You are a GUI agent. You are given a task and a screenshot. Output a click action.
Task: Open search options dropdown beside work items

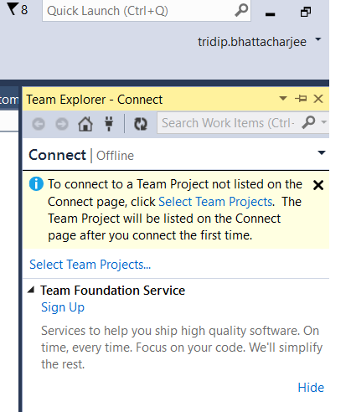coord(324,122)
